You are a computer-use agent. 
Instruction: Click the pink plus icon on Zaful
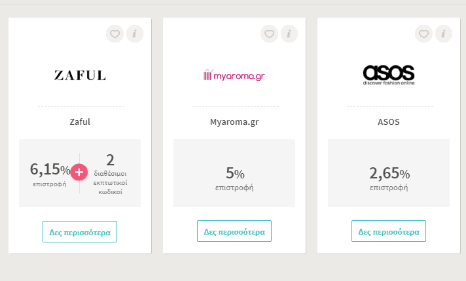(79, 172)
